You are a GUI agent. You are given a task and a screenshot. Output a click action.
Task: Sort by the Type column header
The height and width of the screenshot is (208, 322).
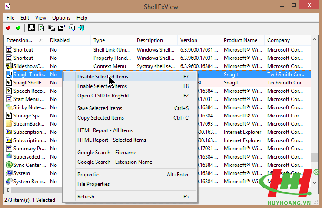(x=112, y=40)
